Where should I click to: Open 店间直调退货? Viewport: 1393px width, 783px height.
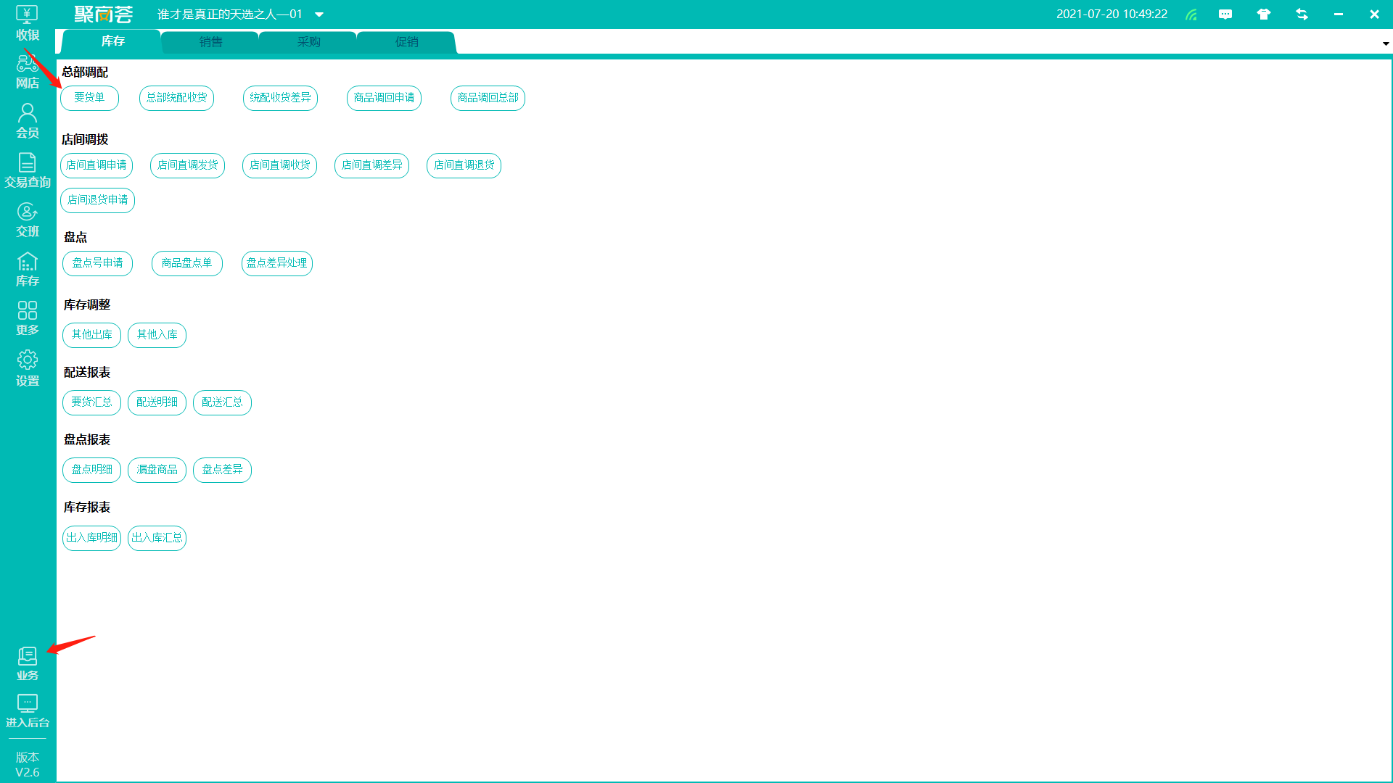464,165
